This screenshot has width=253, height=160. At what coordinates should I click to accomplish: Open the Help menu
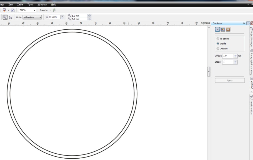[53, 4]
